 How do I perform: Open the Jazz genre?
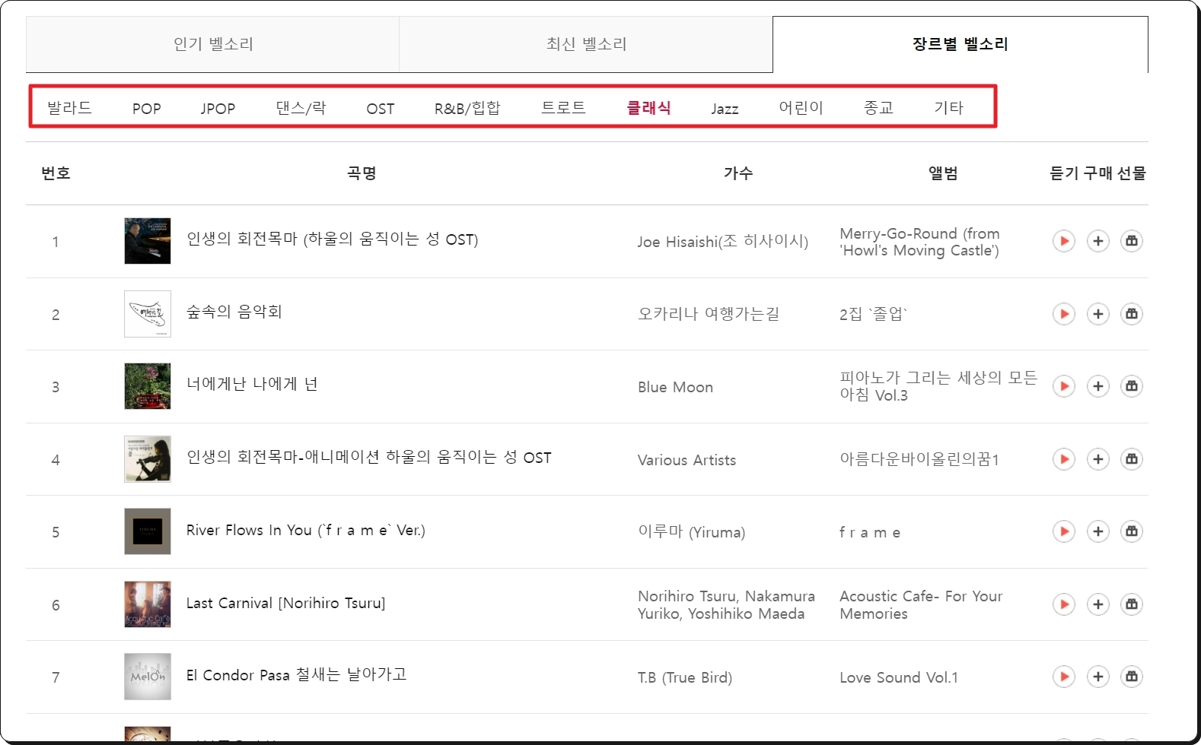(x=725, y=109)
